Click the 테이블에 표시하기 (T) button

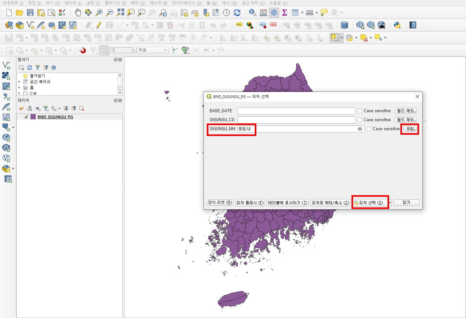click(x=288, y=203)
